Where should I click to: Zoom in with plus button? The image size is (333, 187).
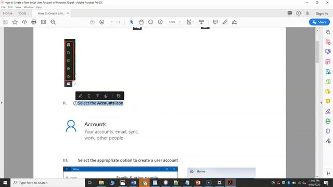[160, 22]
